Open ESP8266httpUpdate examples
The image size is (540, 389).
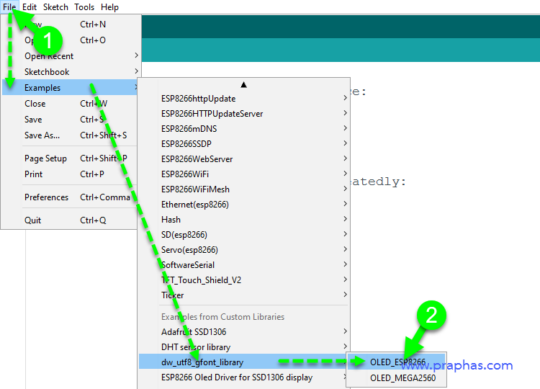pyautogui.click(x=244, y=99)
